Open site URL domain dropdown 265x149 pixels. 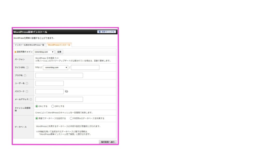[55, 68]
